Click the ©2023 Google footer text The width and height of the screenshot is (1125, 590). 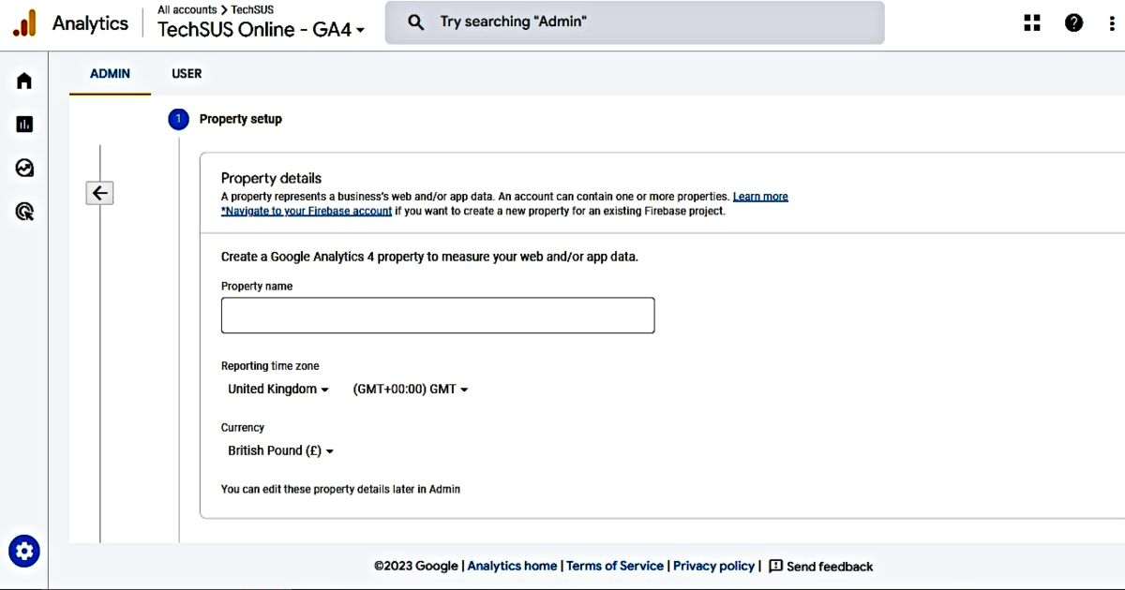[x=415, y=566]
